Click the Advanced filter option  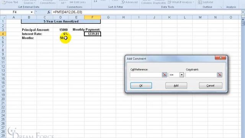[130, 2]
